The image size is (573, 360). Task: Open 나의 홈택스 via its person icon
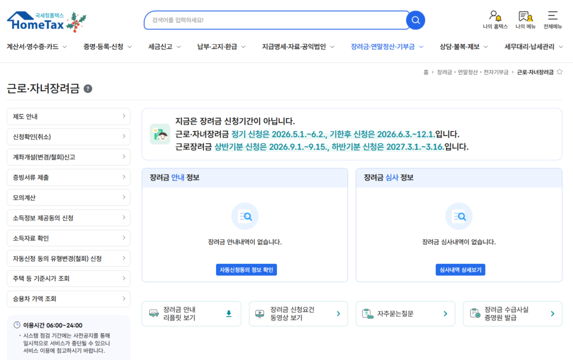pos(495,17)
